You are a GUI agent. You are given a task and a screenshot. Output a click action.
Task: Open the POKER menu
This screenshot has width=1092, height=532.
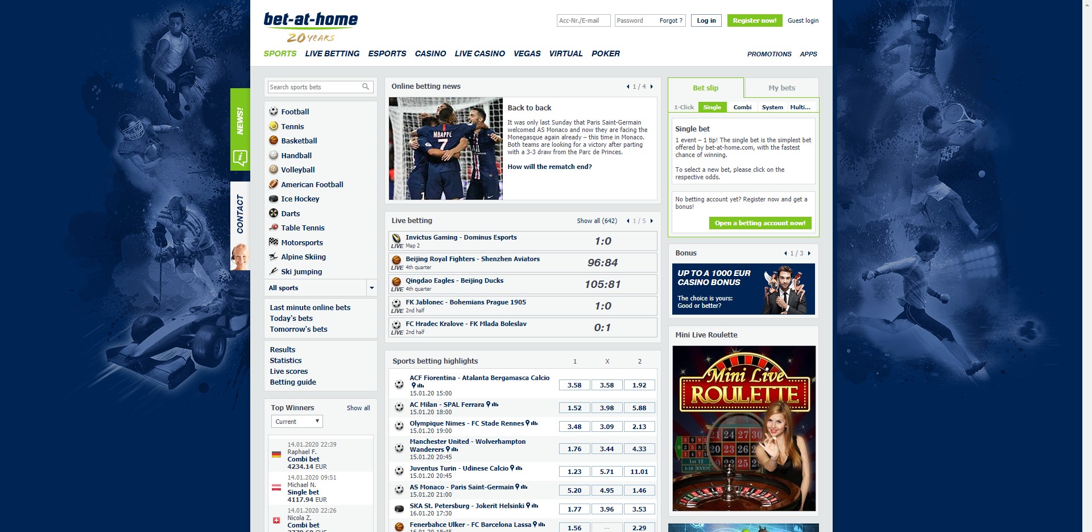tap(605, 53)
